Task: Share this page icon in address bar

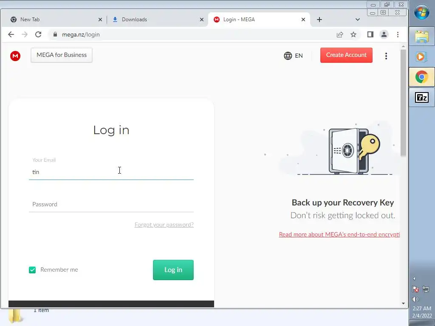Action: pyautogui.click(x=340, y=34)
